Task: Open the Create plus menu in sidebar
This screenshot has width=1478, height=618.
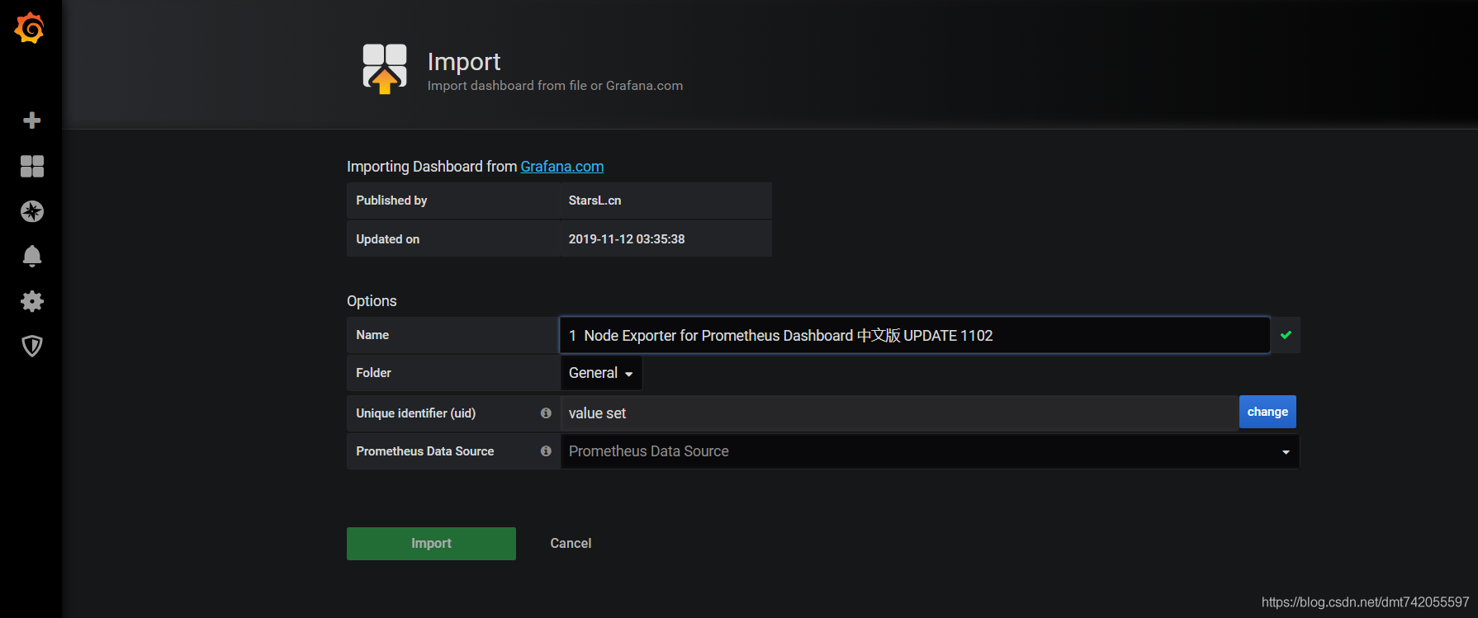Action: pos(31,120)
